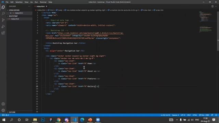Screen dimensions: 219x123
Task: Open notifications bell in status bar
Action: point(216,115)
